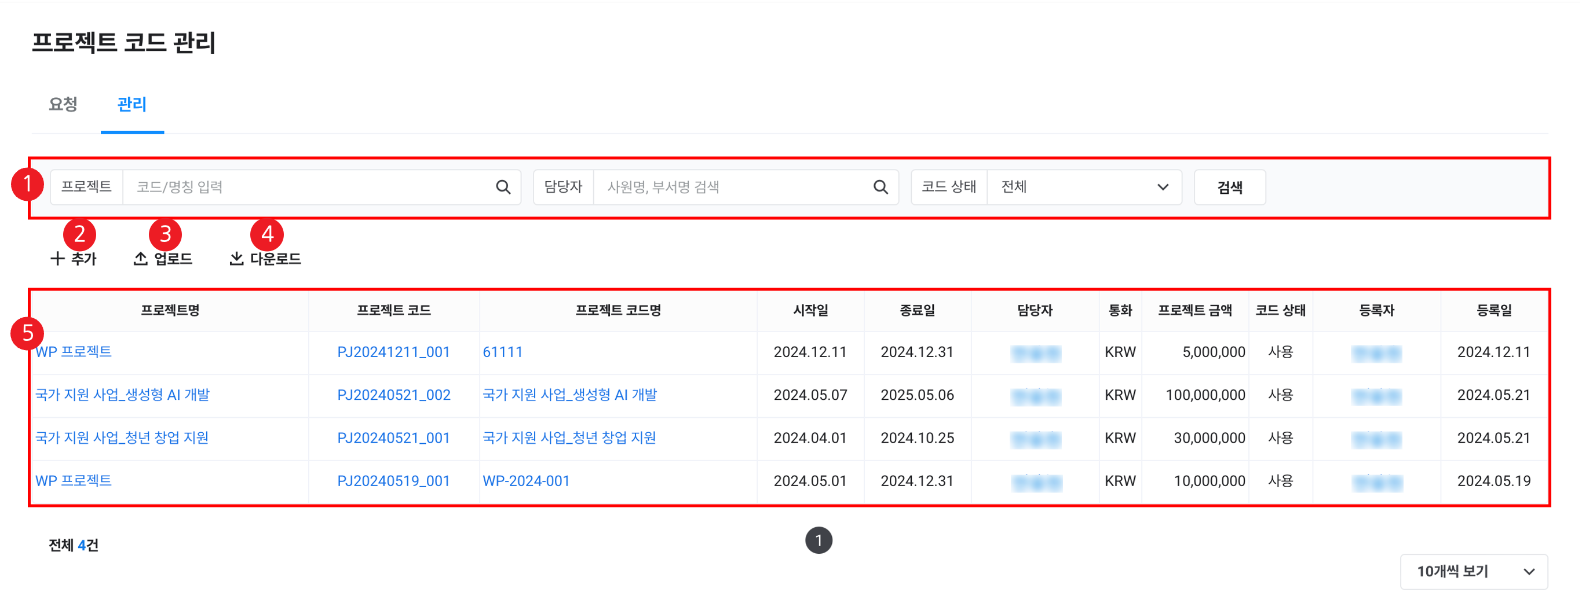Click the WP-2024-001 project code name link

click(526, 481)
